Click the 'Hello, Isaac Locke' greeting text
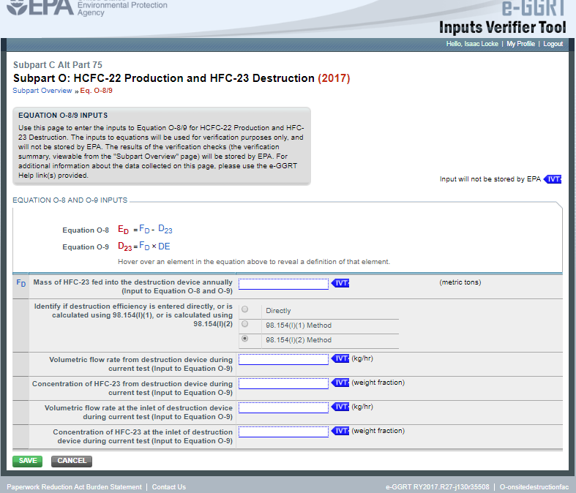 pyautogui.click(x=472, y=44)
